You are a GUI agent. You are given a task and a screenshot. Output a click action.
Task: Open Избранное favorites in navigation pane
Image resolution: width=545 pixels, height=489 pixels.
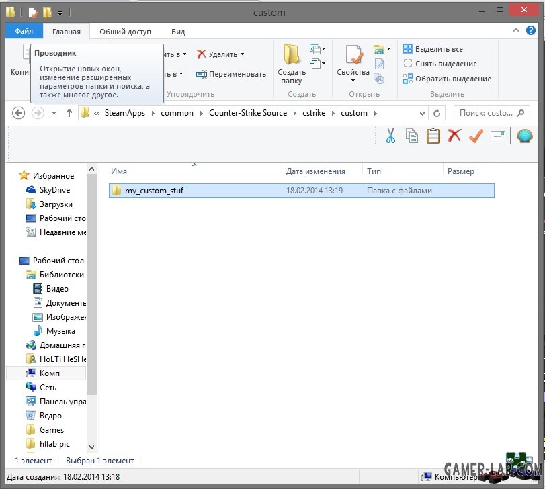pyautogui.click(x=46, y=176)
